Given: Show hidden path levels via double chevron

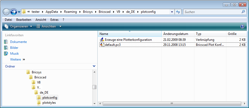Looking at the screenshot, I should tap(29, 12).
